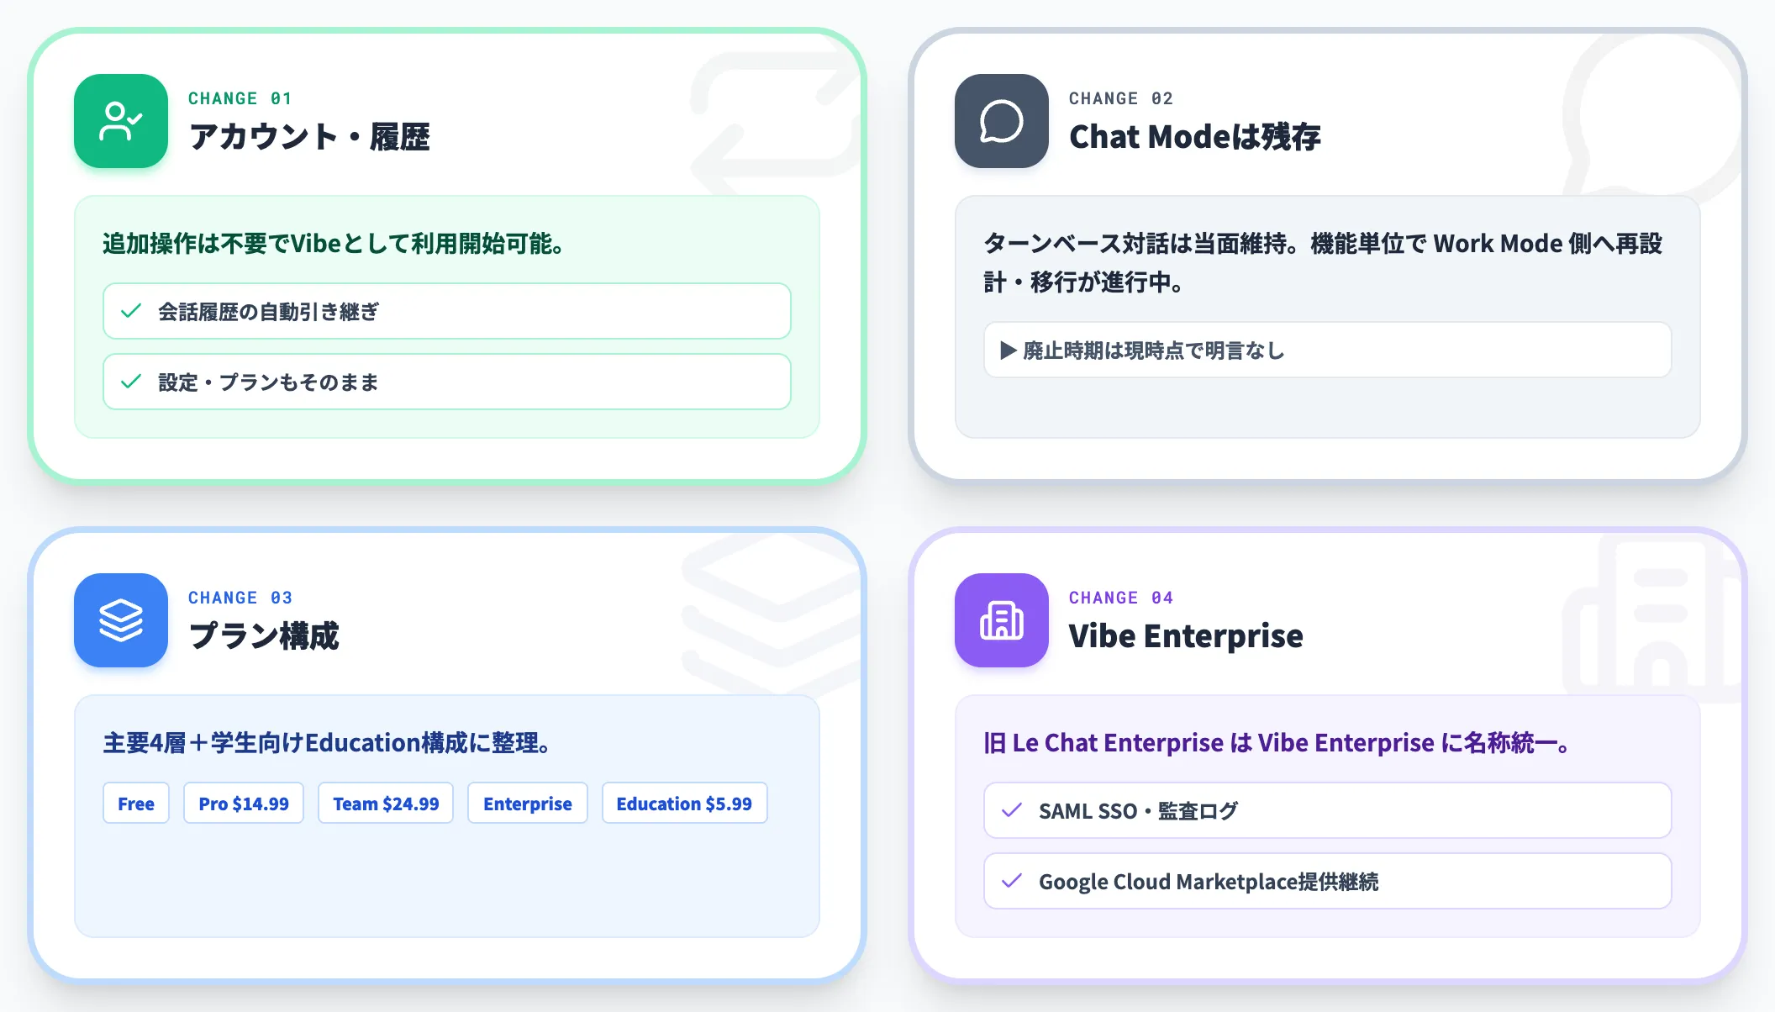Screen dimensions: 1775x1012
Task: Click the CHANGE 02 label
Action: click(x=1121, y=98)
